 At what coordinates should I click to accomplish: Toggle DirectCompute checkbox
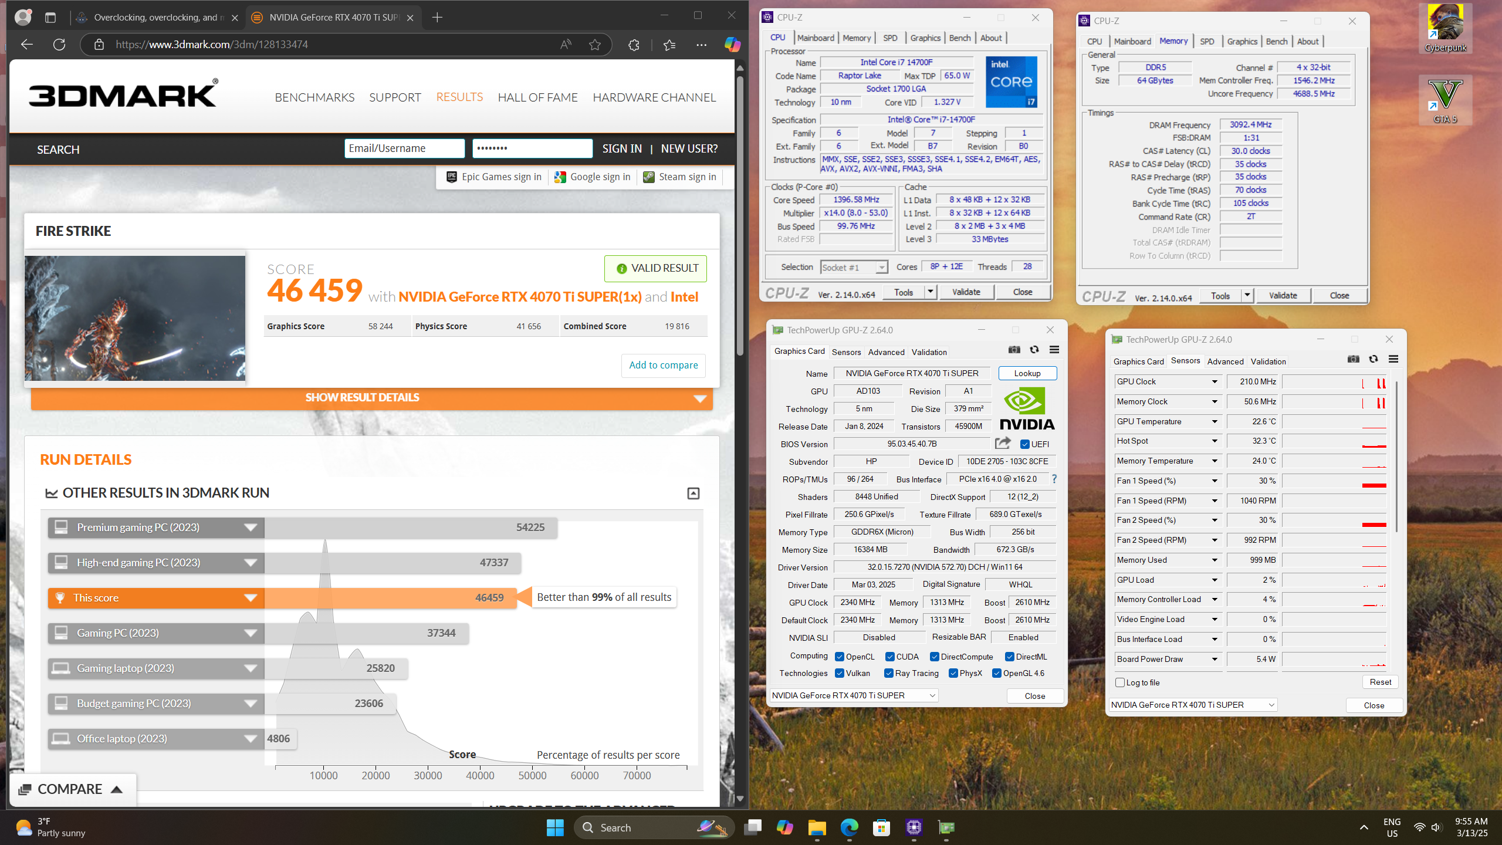pos(935,657)
